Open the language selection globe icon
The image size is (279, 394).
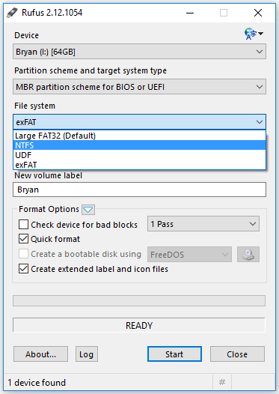(x=254, y=34)
